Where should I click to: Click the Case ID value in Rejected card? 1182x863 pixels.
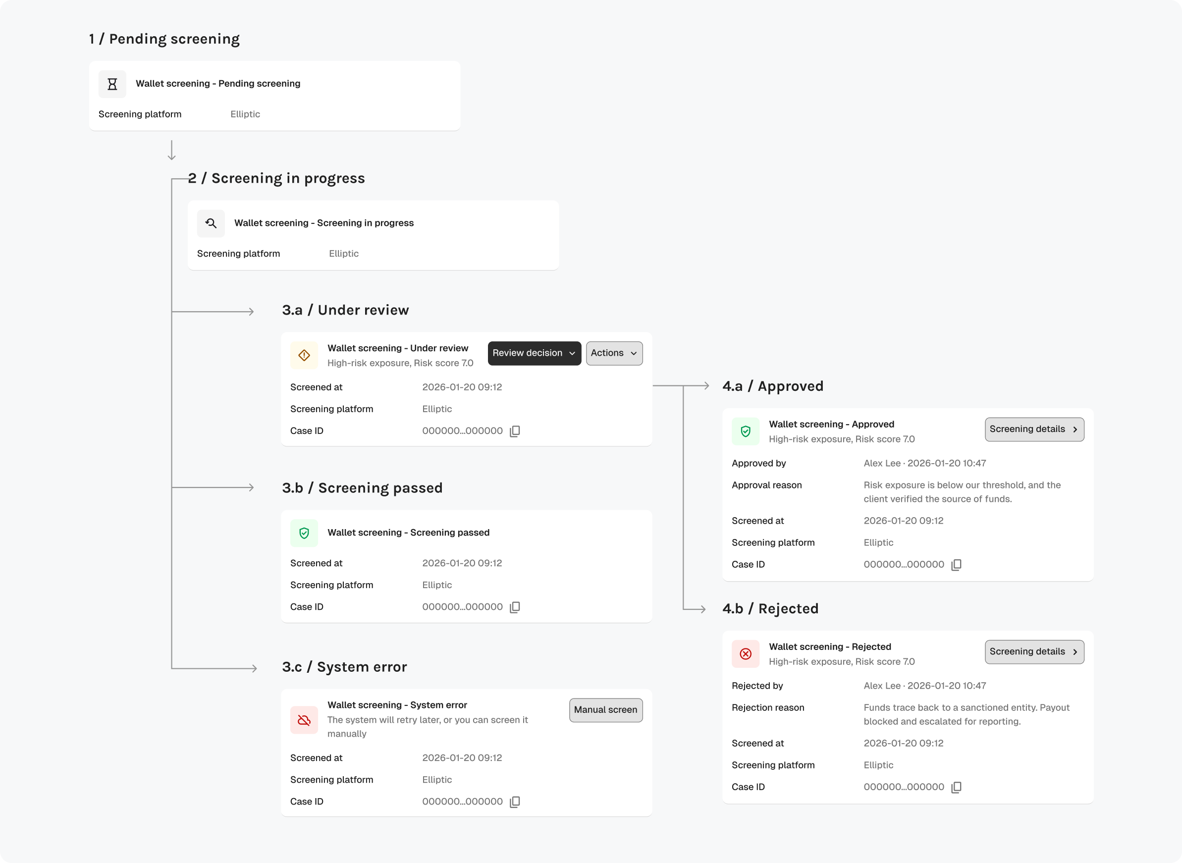click(x=904, y=787)
